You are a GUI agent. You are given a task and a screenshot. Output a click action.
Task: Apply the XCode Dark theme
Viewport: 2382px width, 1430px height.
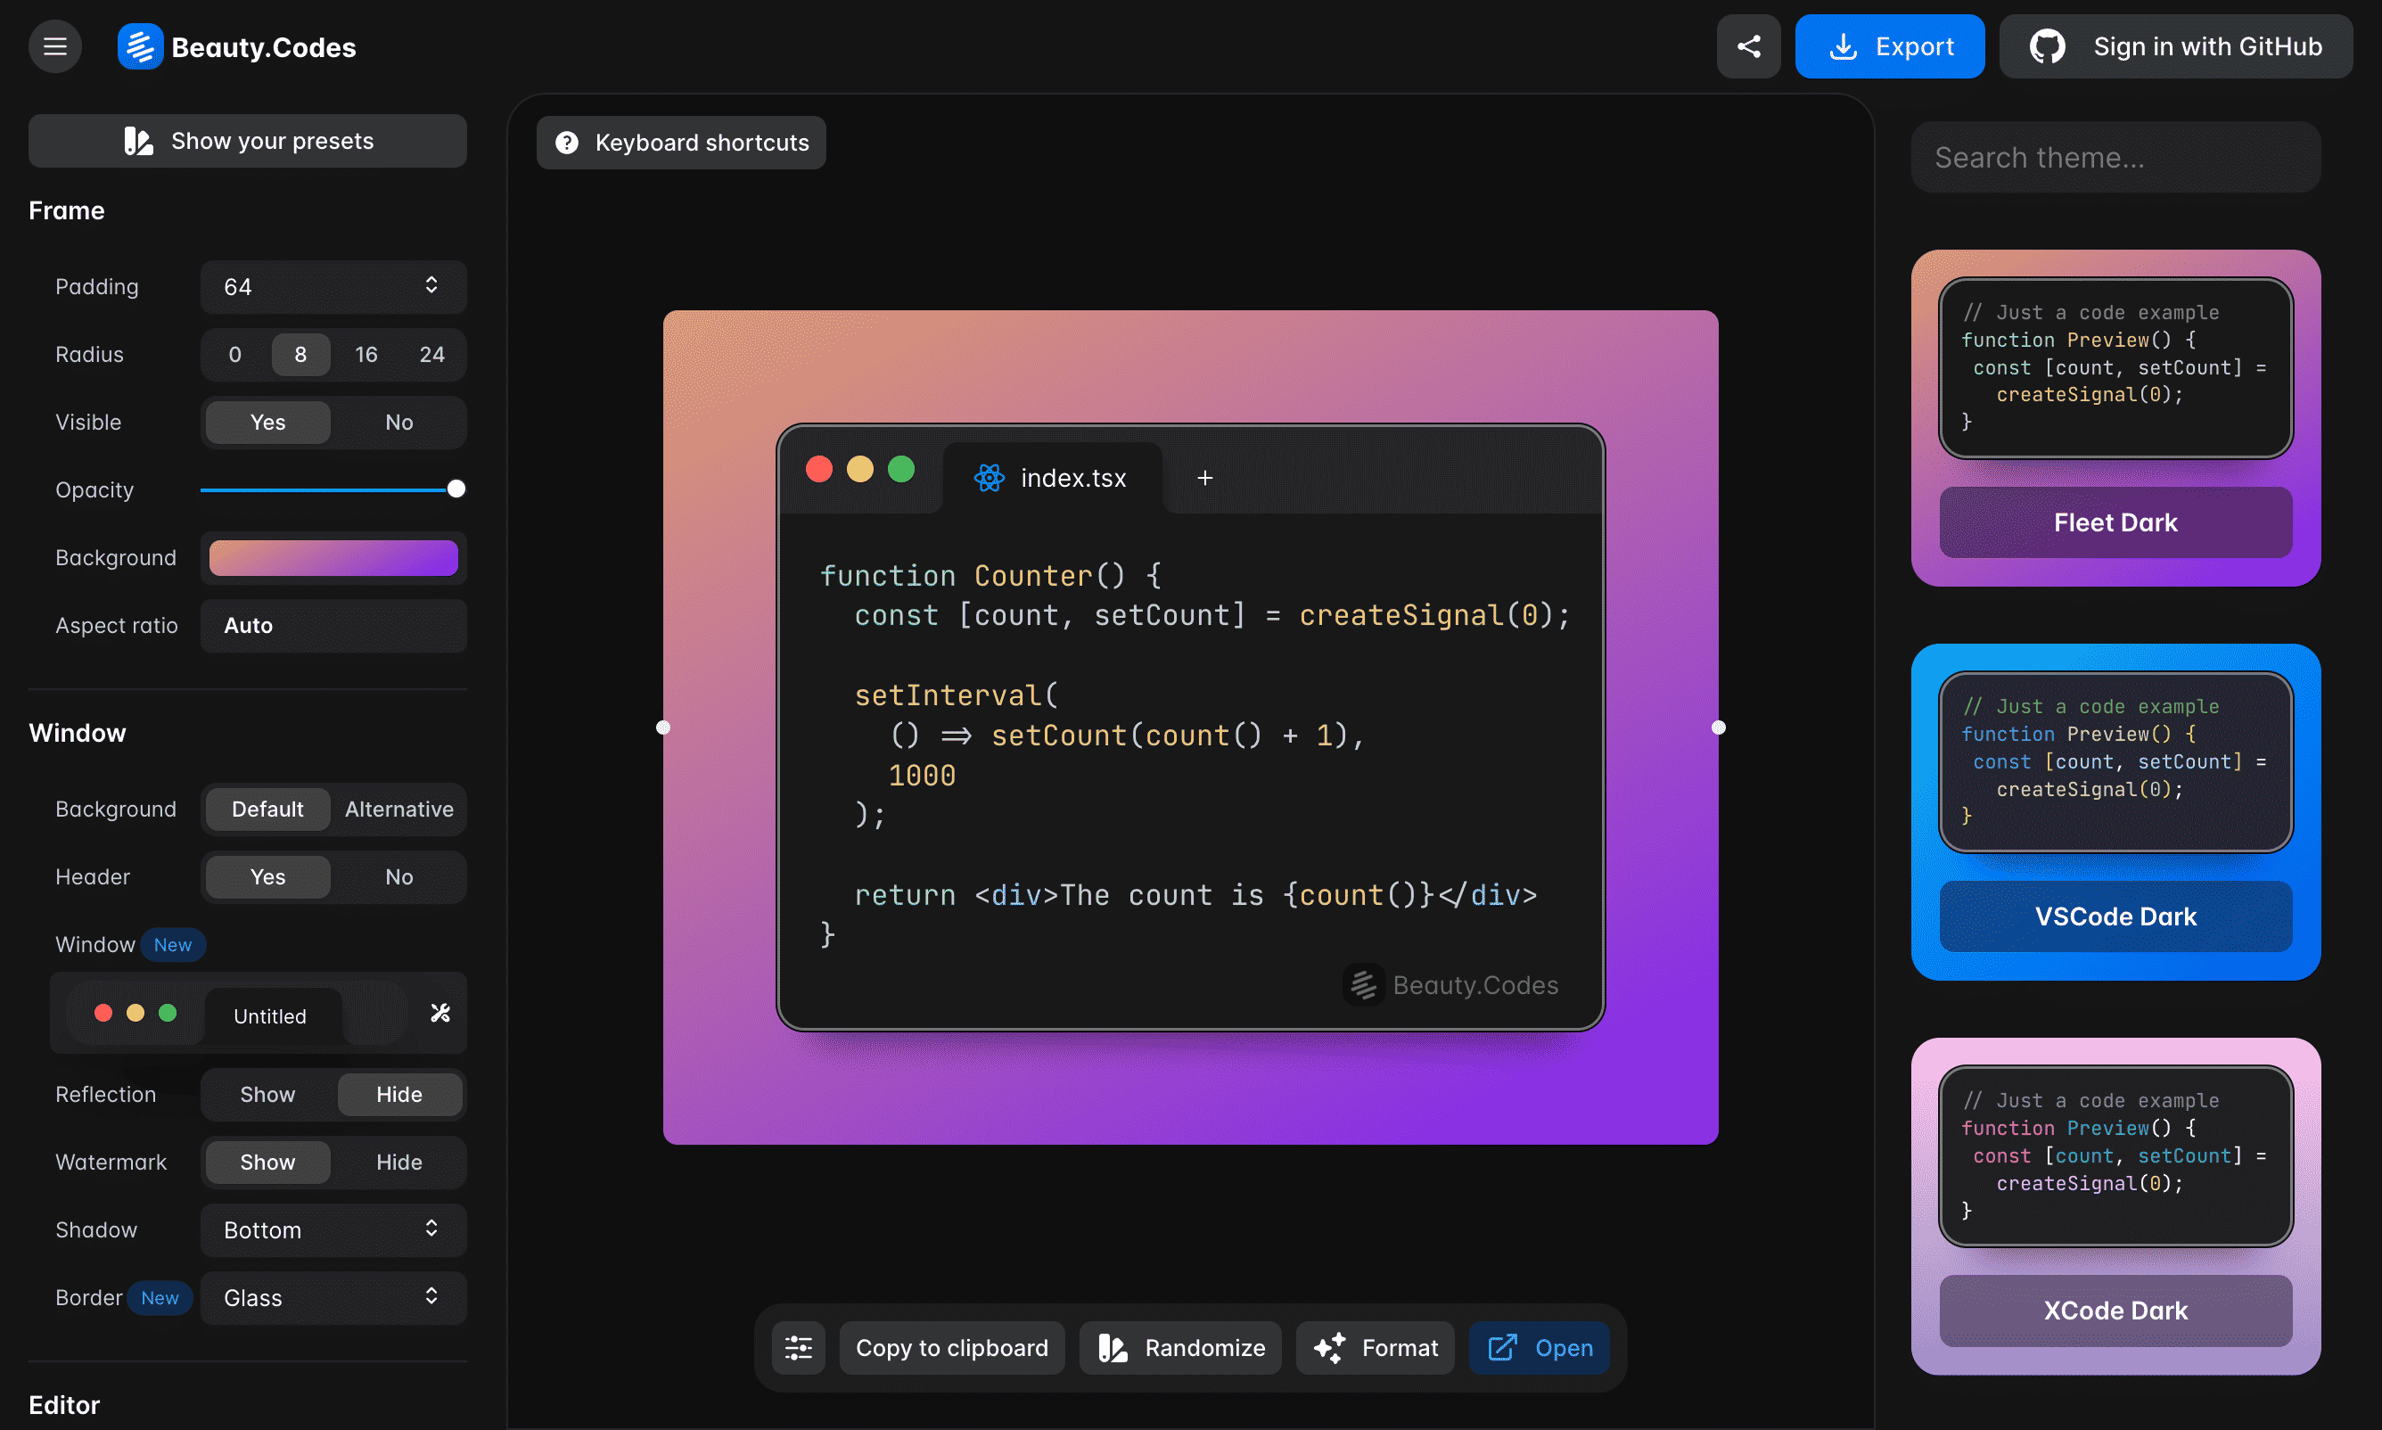pyautogui.click(x=2115, y=1311)
